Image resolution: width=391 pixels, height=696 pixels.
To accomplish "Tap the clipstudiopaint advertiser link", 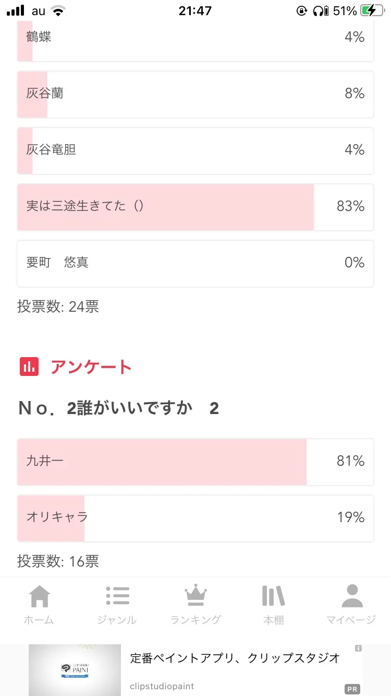I will (x=162, y=686).
